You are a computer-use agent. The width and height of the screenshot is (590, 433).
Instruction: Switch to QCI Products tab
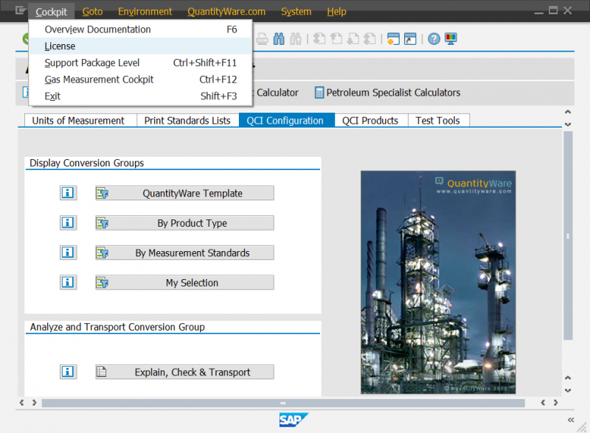tap(371, 121)
